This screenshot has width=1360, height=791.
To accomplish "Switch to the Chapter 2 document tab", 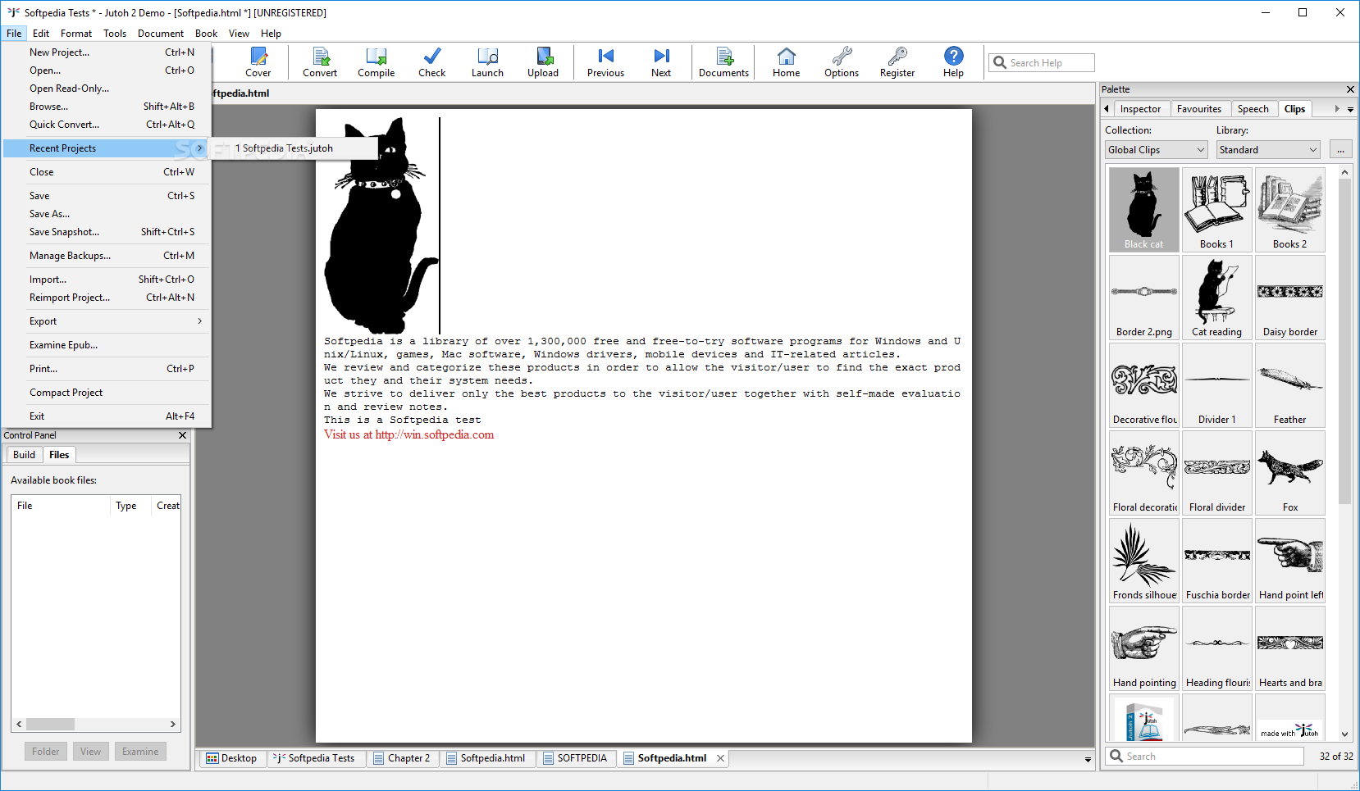I will [401, 758].
